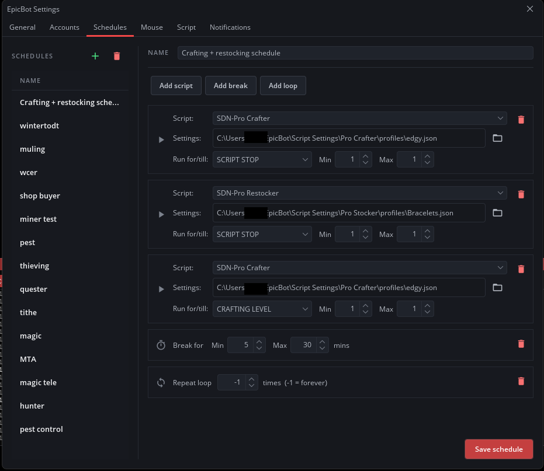Image resolution: width=544 pixels, height=471 pixels.
Task: Select the miner test schedule
Action: click(70, 219)
